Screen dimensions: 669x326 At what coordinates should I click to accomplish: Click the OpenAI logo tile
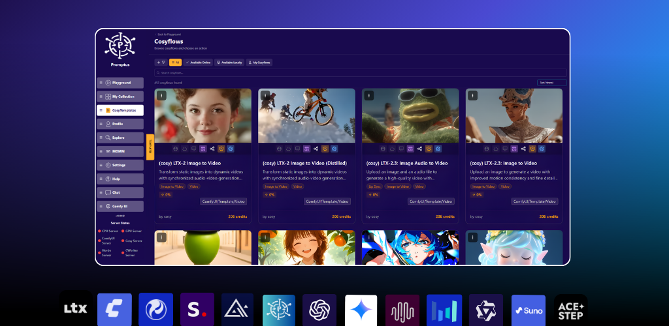[319, 310]
